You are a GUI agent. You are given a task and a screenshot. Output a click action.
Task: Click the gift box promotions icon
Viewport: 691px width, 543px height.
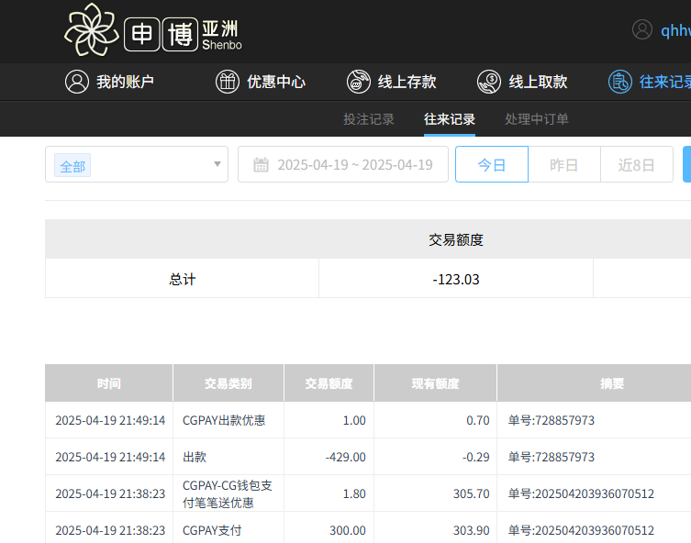[x=228, y=82]
